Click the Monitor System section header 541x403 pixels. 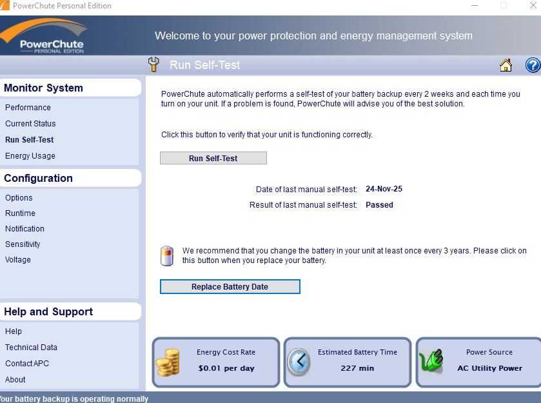tap(70, 88)
